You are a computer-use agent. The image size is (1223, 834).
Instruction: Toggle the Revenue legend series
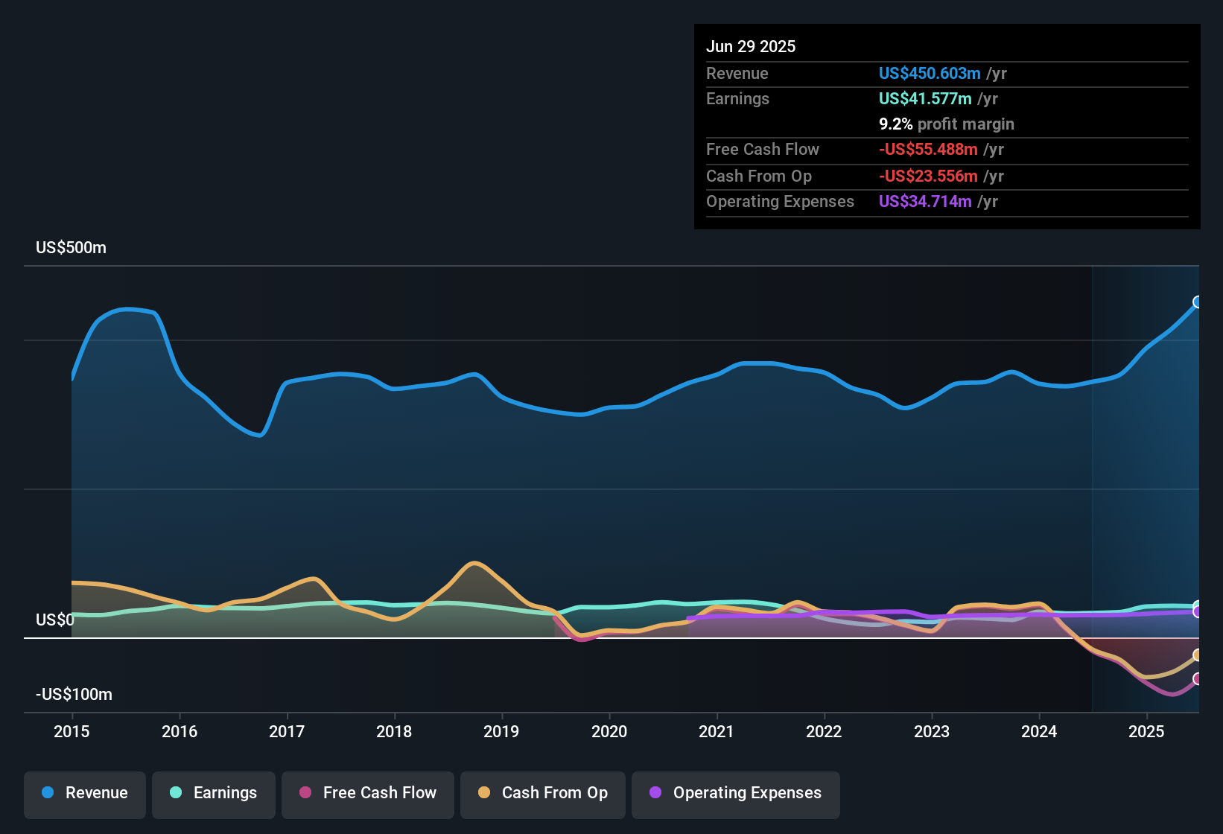[85, 793]
